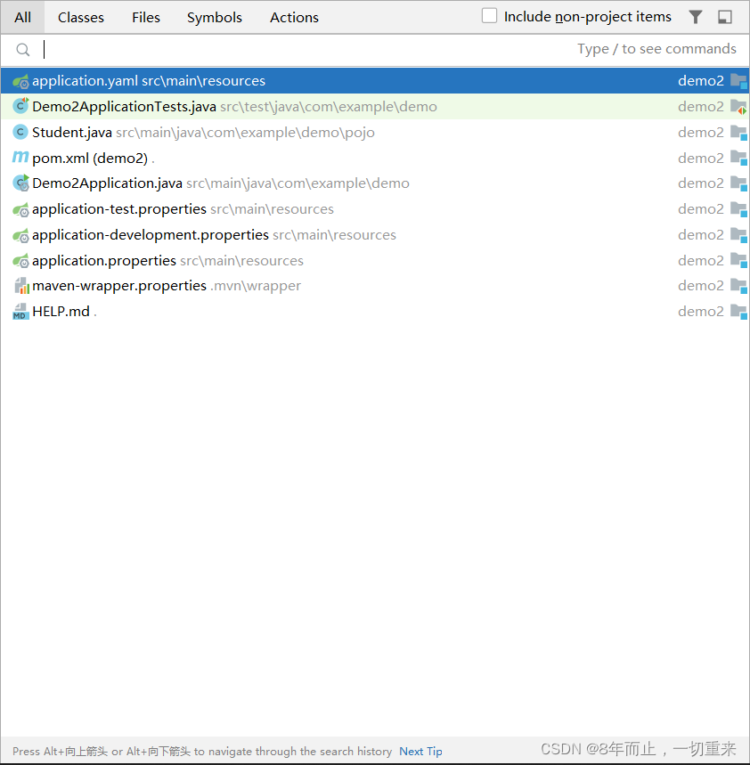Click module folder icon in application-test.properties row
The height and width of the screenshot is (765, 750).
(738, 209)
